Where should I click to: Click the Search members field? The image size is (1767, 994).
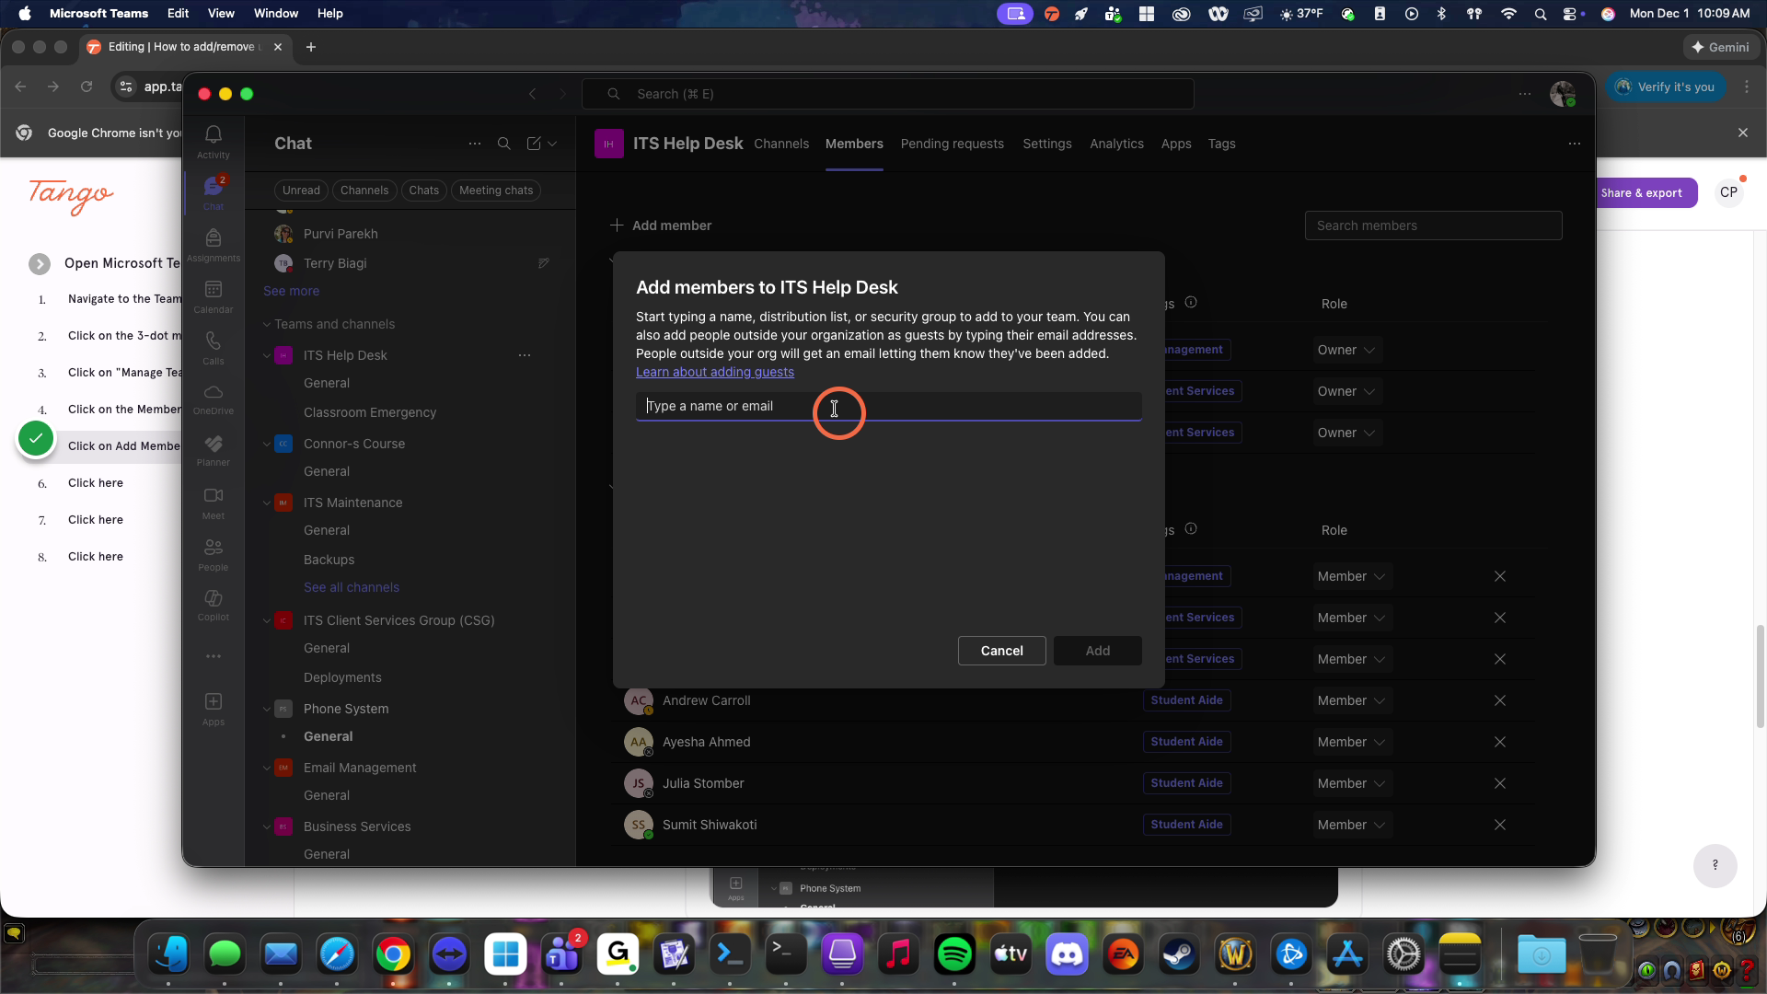pyautogui.click(x=1433, y=225)
